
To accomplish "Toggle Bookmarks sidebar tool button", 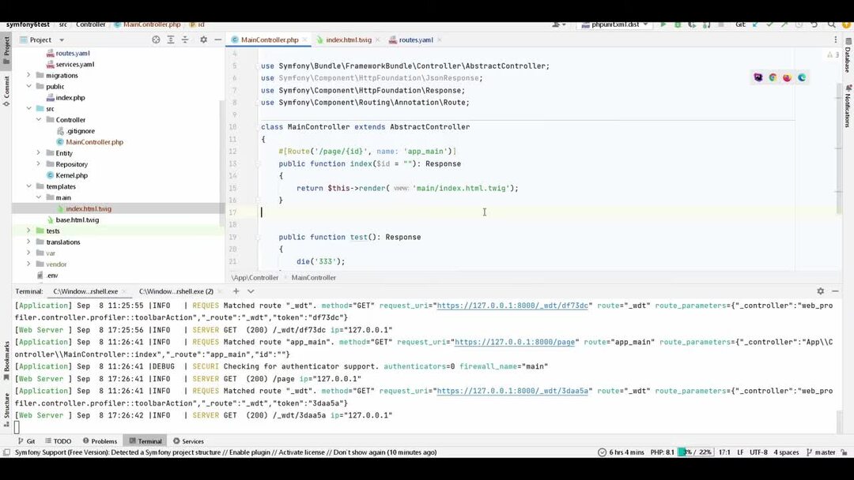I will click(6, 361).
